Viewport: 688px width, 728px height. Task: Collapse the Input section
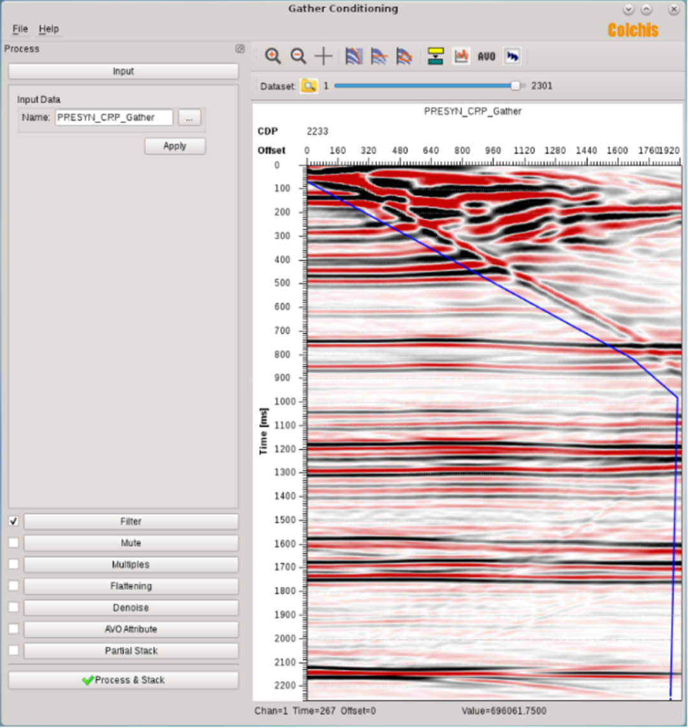(123, 71)
